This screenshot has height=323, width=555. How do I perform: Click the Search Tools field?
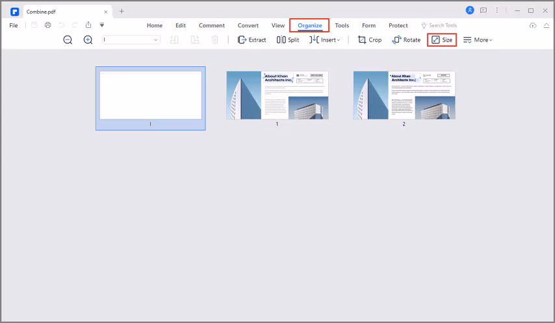point(439,25)
